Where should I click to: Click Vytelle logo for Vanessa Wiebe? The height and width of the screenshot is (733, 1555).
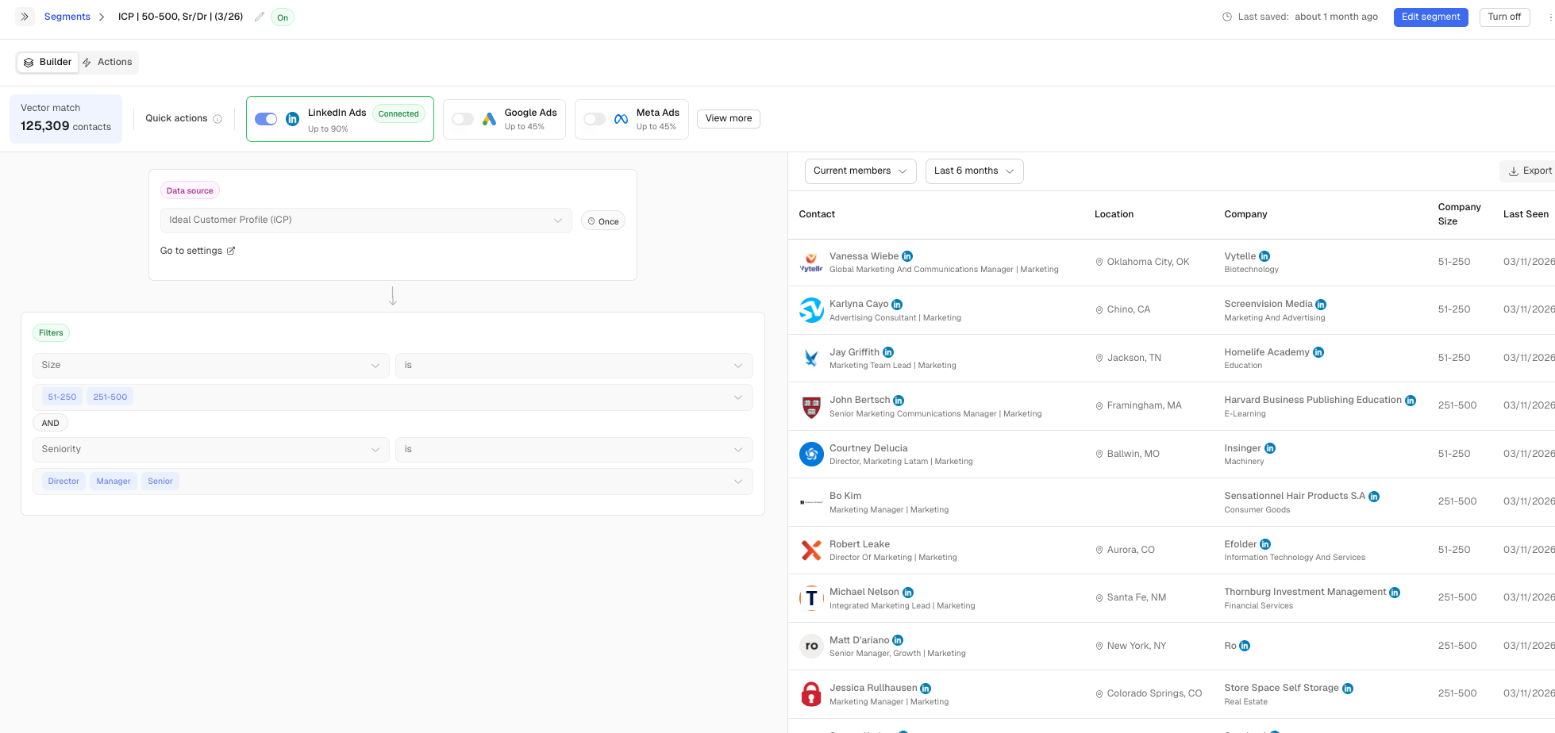point(811,263)
